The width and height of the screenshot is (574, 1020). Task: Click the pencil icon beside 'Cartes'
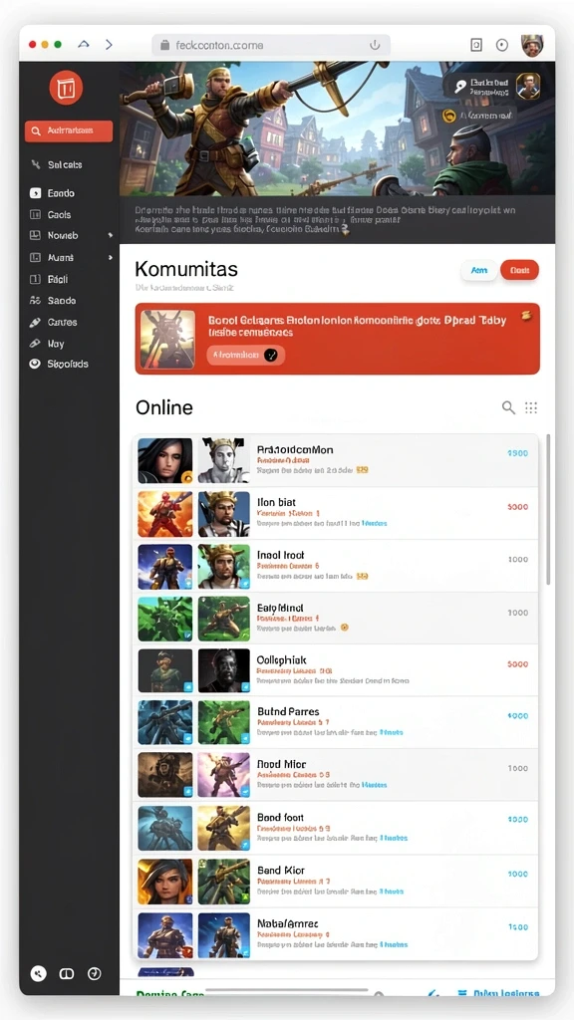point(35,322)
